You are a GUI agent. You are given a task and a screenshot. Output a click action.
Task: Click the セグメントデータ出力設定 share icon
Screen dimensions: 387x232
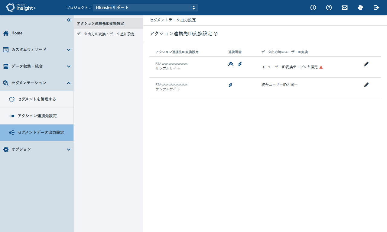tap(12, 133)
